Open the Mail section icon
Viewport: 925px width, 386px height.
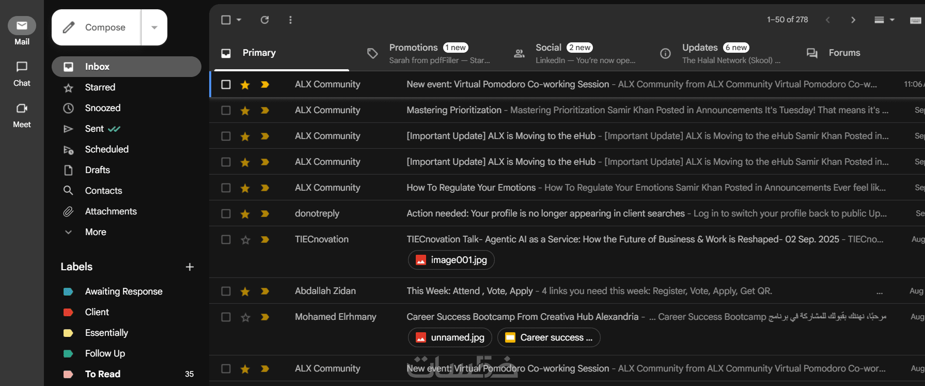point(22,25)
